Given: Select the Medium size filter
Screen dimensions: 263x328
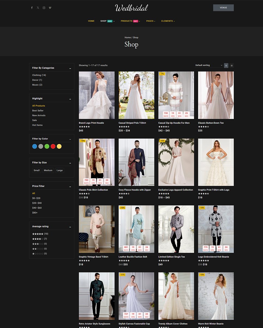Looking at the screenshot, I should (x=48, y=170).
